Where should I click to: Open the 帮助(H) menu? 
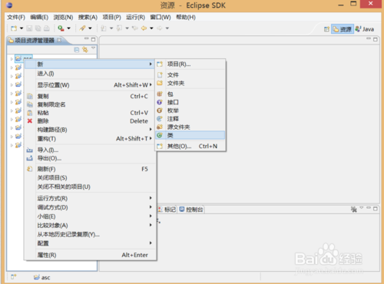click(x=186, y=17)
